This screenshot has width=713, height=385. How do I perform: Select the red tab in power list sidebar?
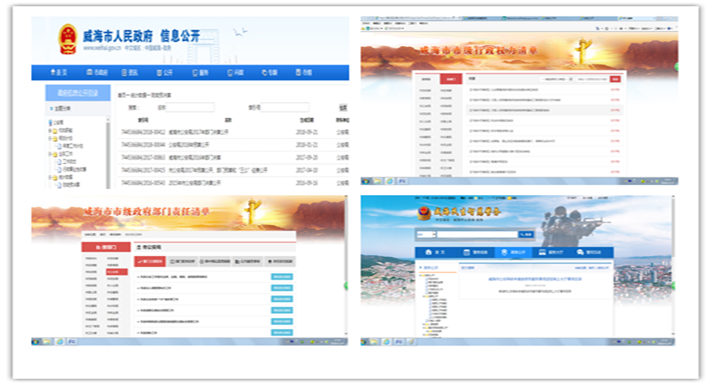451,80
